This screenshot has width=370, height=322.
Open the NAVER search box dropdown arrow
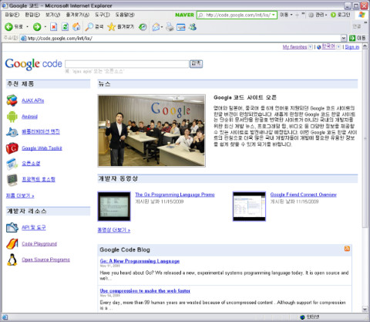pyautogui.click(x=274, y=15)
